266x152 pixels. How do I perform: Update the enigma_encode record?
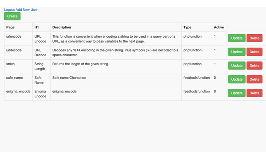pyautogui.click(x=237, y=93)
